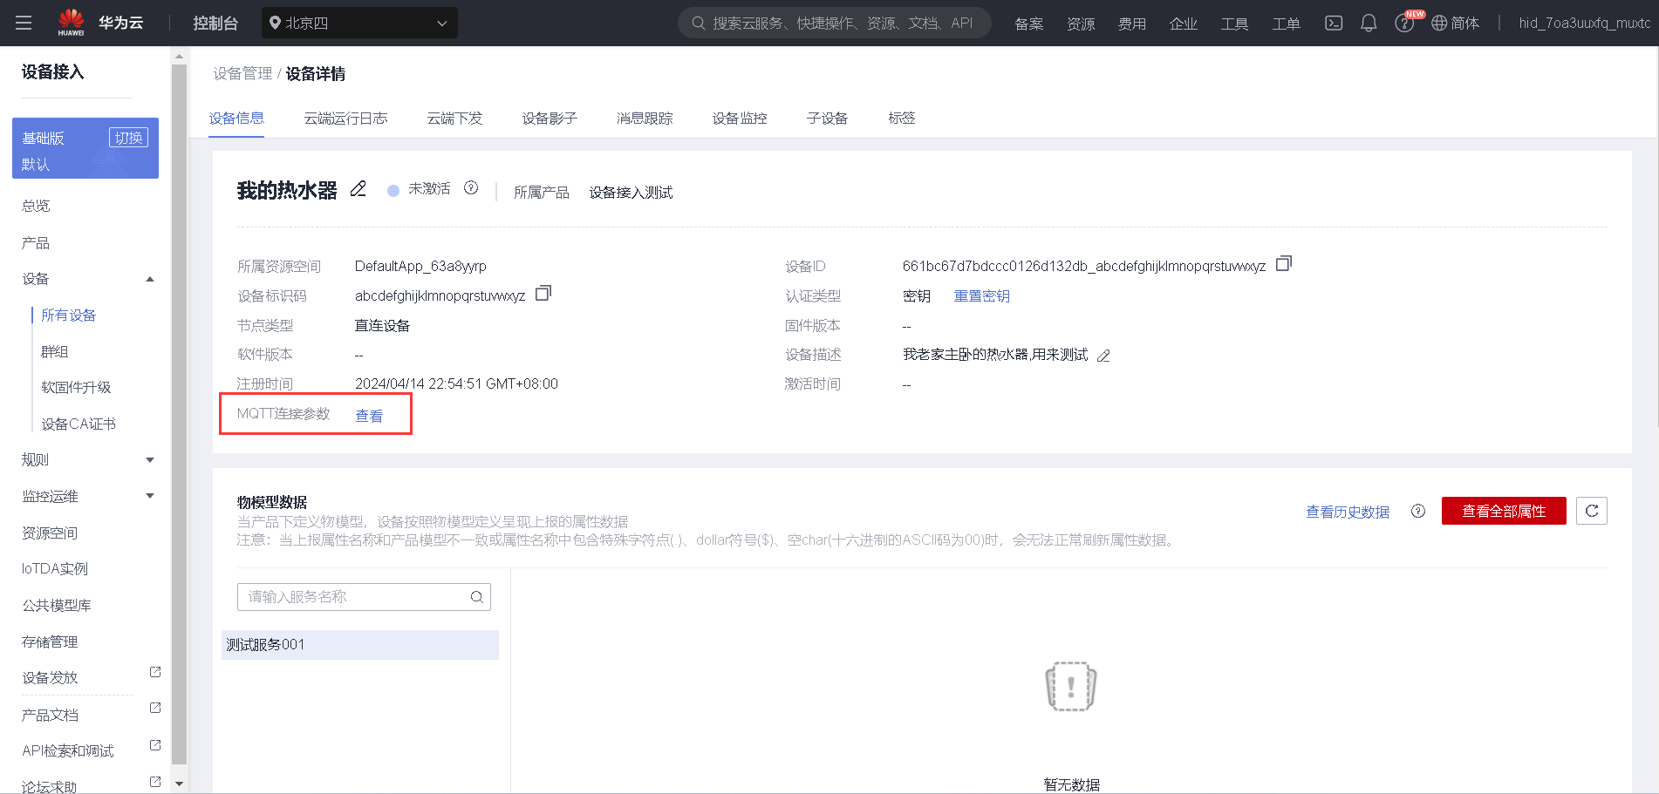This screenshot has height=794, width=1659.
Task: Expand the 监控运维 sidebar section
Action: (x=150, y=496)
